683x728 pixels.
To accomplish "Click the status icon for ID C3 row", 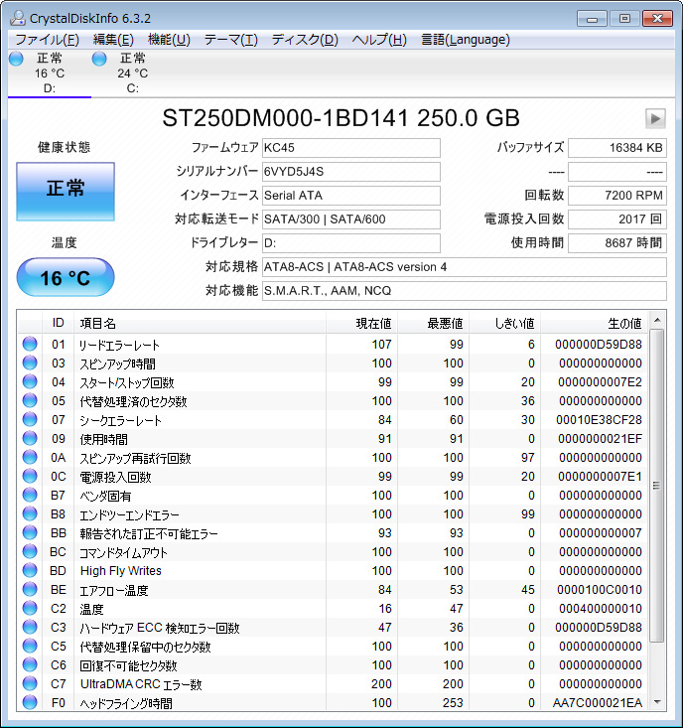I will 30,627.
